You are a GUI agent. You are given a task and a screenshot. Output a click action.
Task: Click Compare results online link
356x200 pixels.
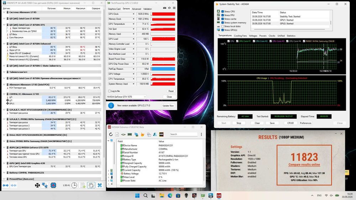point(304,165)
